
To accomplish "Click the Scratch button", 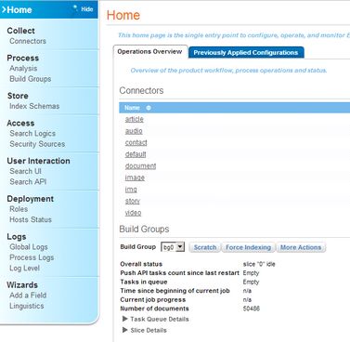I will coord(205,247).
